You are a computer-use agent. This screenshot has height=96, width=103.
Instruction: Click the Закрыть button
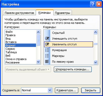[x=91, y=90]
